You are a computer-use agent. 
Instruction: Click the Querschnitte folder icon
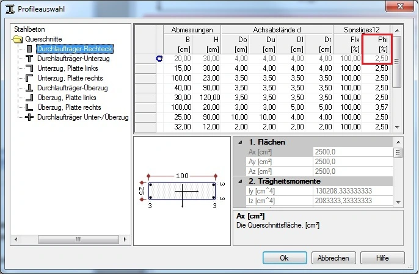click(18, 39)
